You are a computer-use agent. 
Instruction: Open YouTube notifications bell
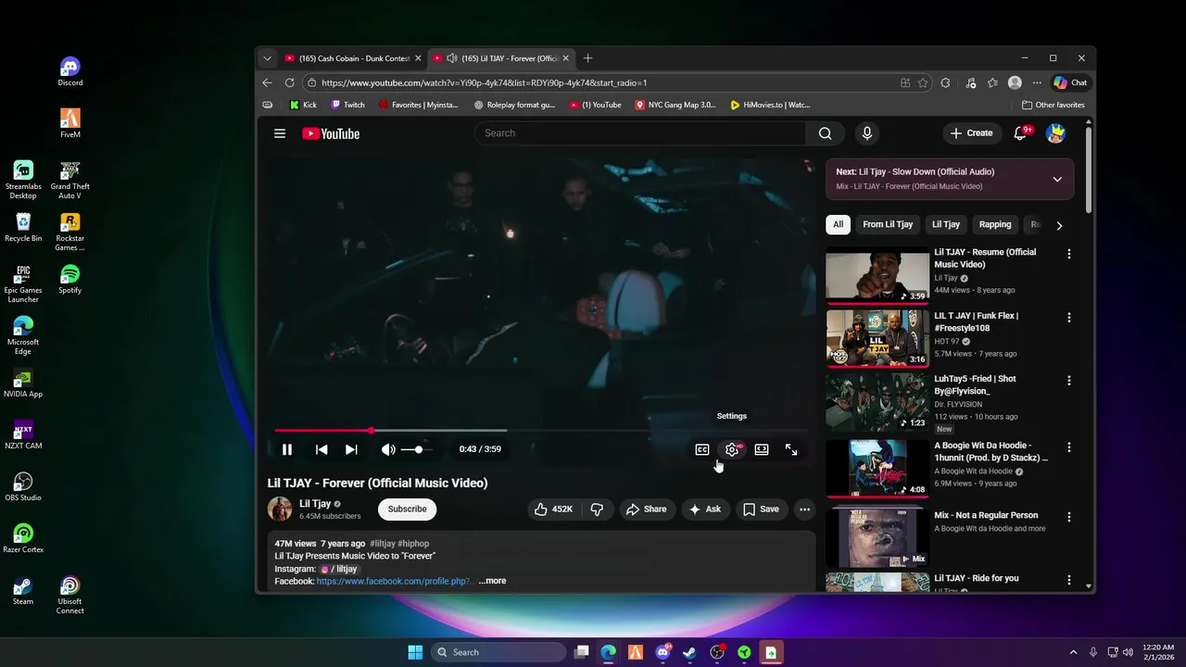click(x=1020, y=133)
